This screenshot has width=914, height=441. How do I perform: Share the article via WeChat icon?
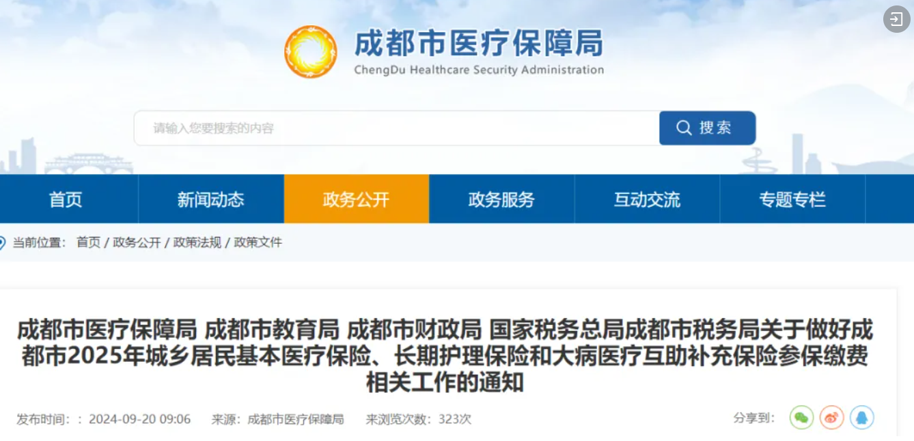point(801,417)
